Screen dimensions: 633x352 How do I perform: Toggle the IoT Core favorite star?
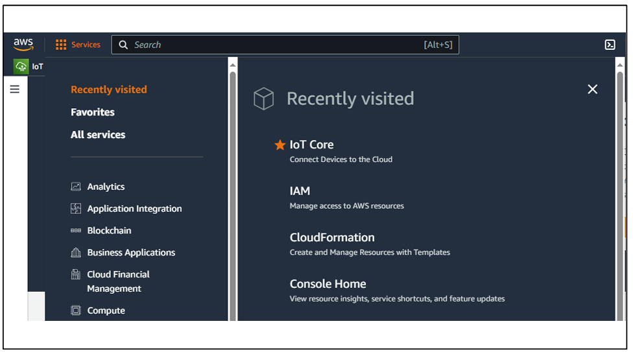click(280, 145)
